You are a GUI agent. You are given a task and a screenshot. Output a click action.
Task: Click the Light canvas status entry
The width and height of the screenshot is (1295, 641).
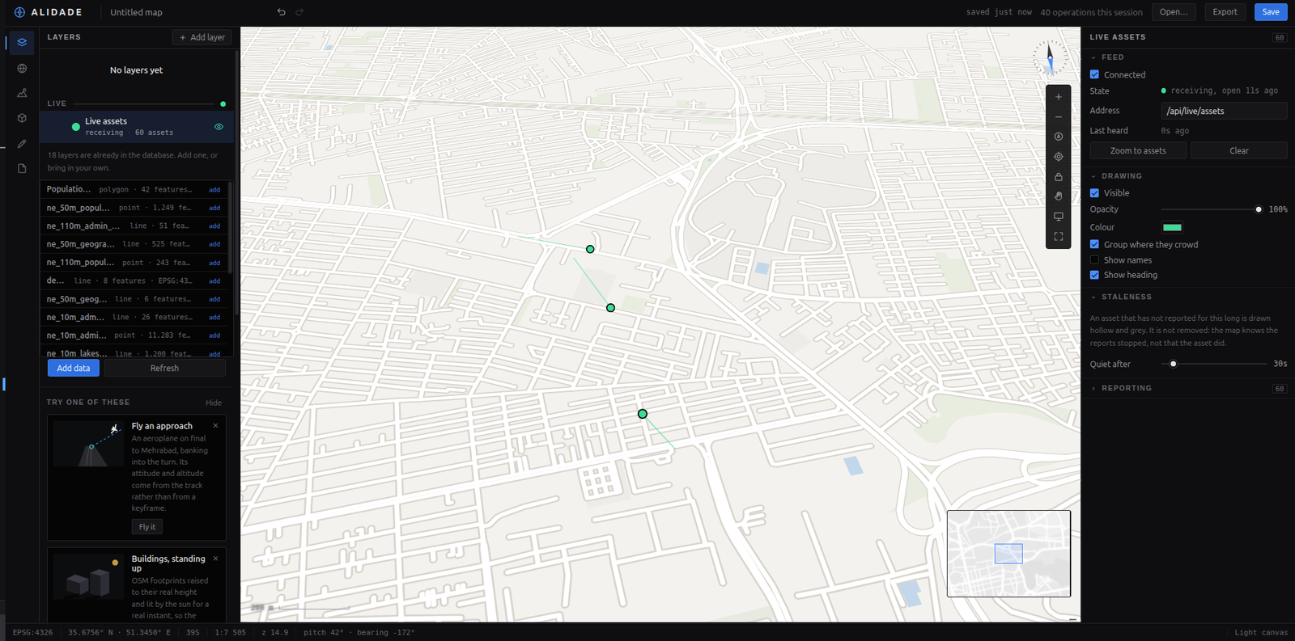pos(1261,633)
